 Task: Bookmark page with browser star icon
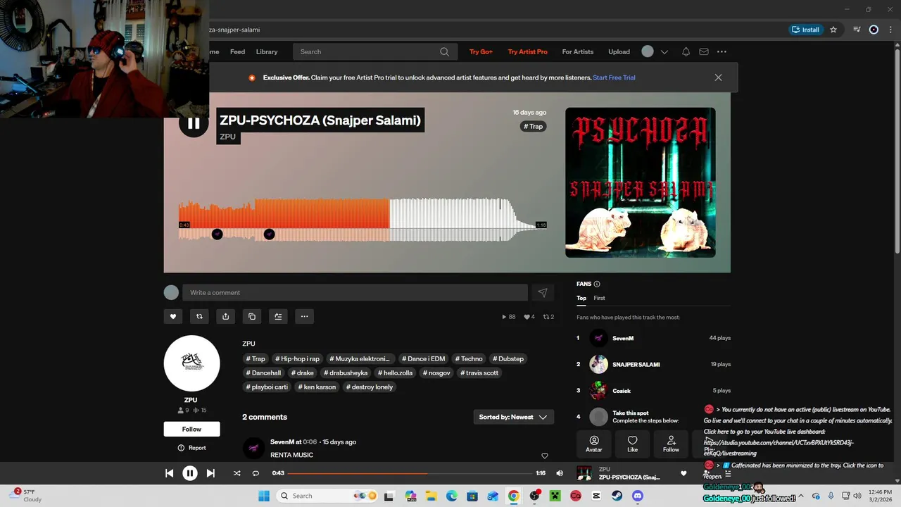point(833,30)
